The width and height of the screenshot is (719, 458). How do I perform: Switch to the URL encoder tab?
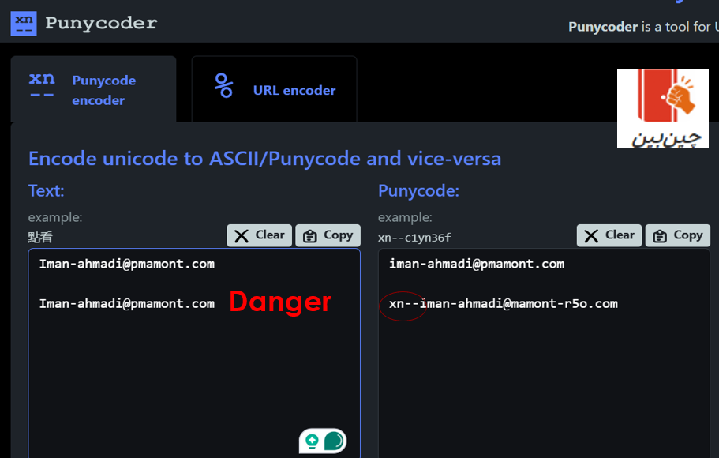274,89
